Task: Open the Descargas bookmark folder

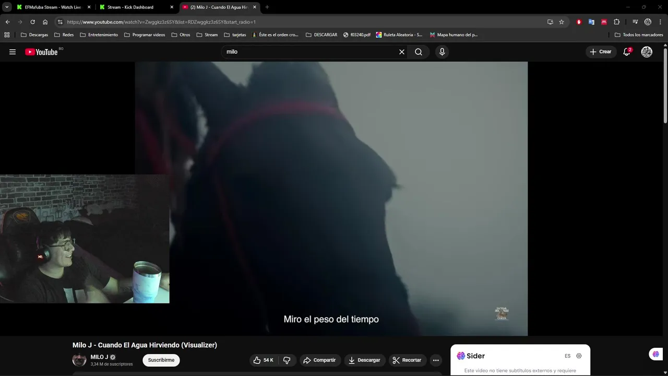Action: pyautogui.click(x=34, y=35)
